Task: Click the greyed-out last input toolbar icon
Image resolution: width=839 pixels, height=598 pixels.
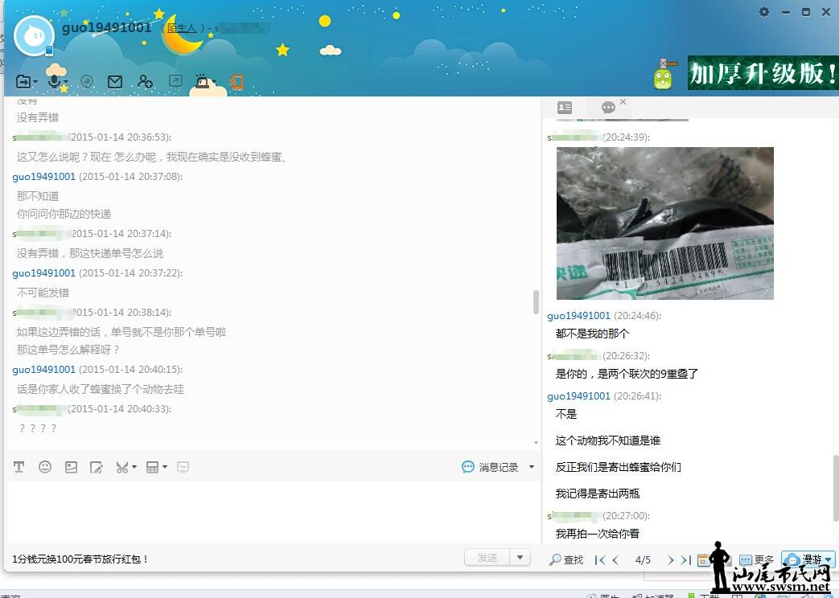Action: point(183,467)
